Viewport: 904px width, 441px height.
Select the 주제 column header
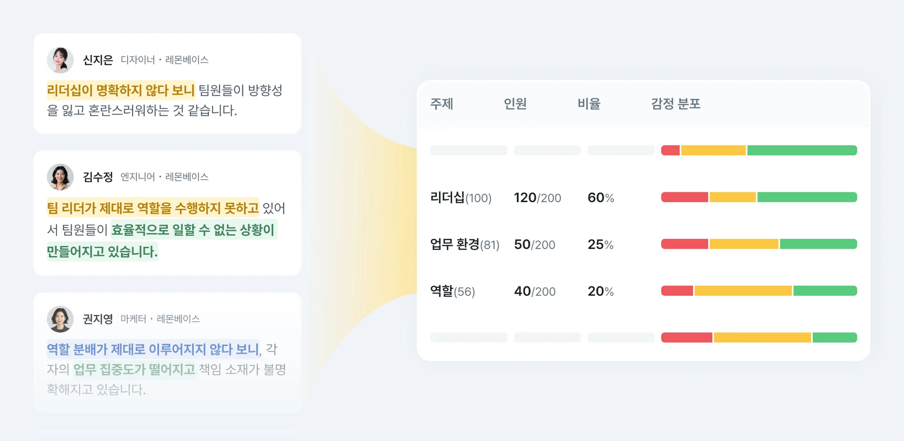[442, 104]
